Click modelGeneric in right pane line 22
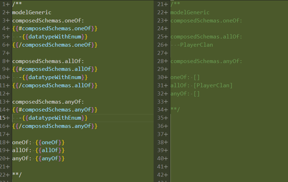Image resolution: width=288 pixels, height=182 pixels. tap(190, 12)
